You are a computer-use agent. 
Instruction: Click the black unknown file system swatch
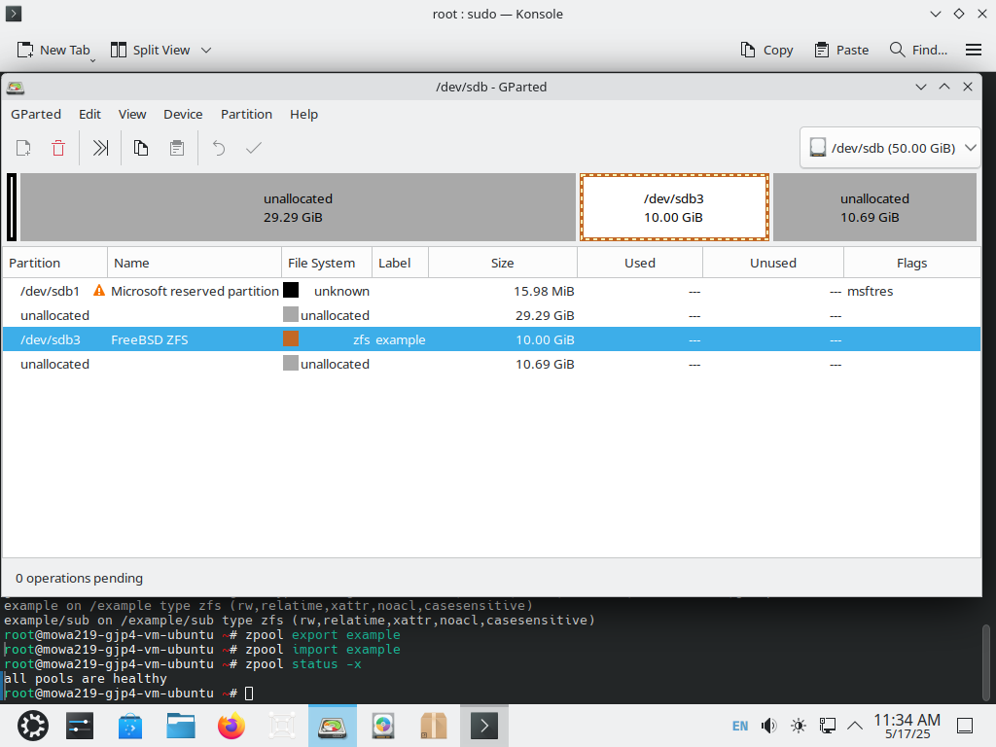pyautogui.click(x=291, y=290)
